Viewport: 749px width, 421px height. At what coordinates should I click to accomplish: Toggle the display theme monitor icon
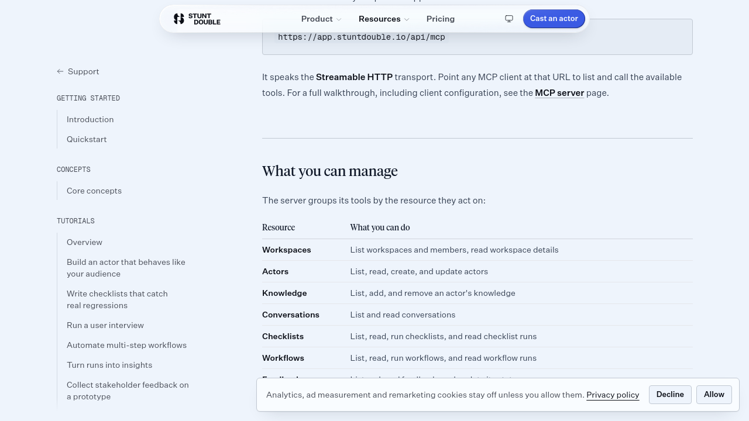pos(509,19)
